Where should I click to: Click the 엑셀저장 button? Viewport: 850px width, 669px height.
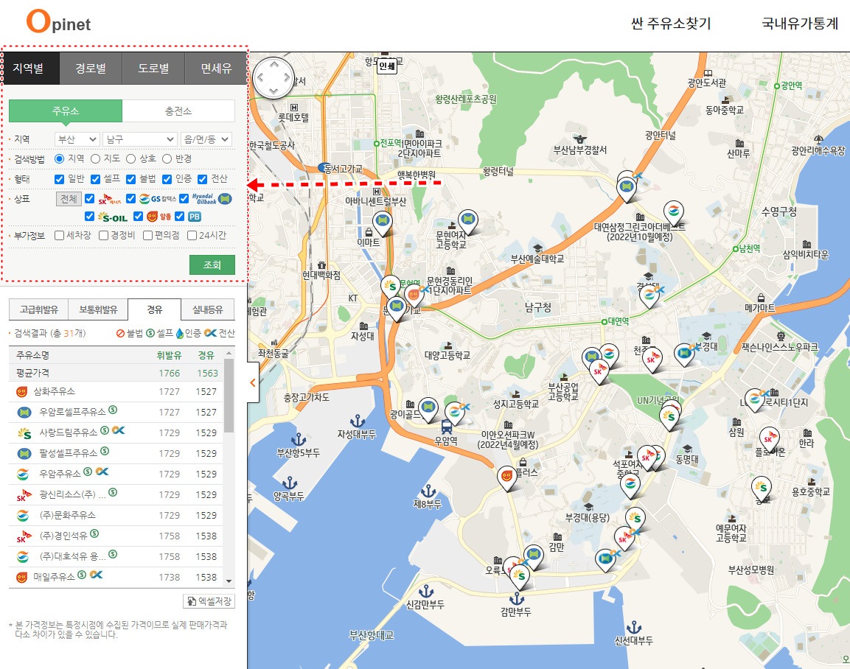pyautogui.click(x=209, y=600)
